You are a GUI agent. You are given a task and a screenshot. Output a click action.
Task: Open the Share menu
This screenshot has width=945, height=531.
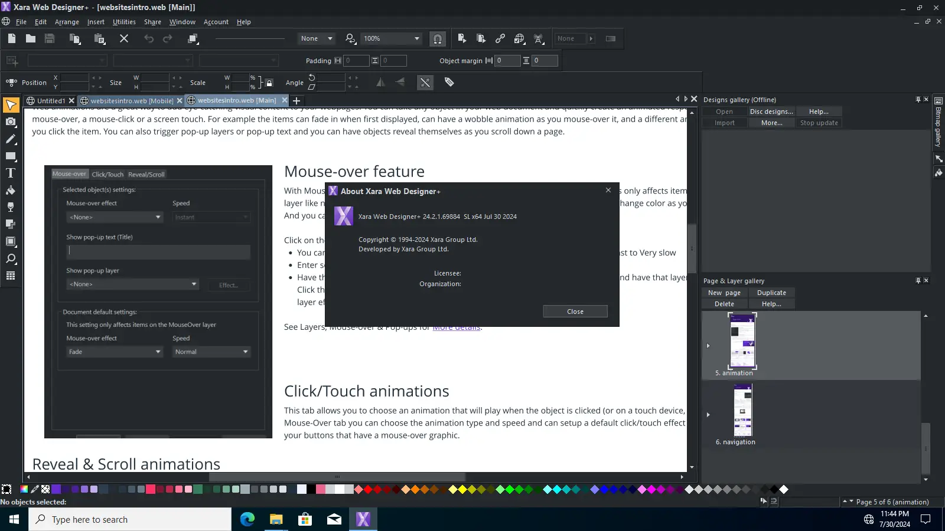pos(152,22)
